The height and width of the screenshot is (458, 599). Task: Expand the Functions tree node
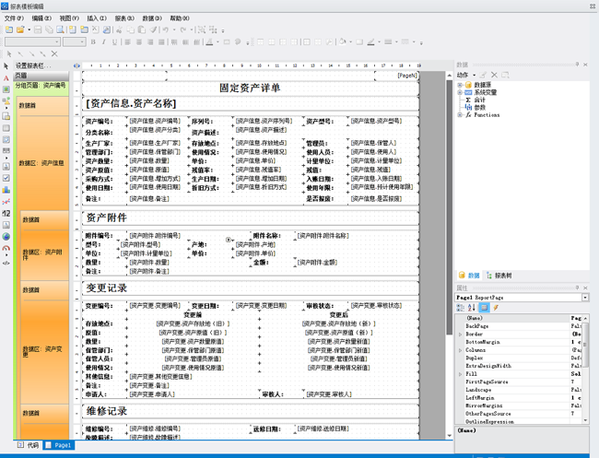pyautogui.click(x=459, y=115)
